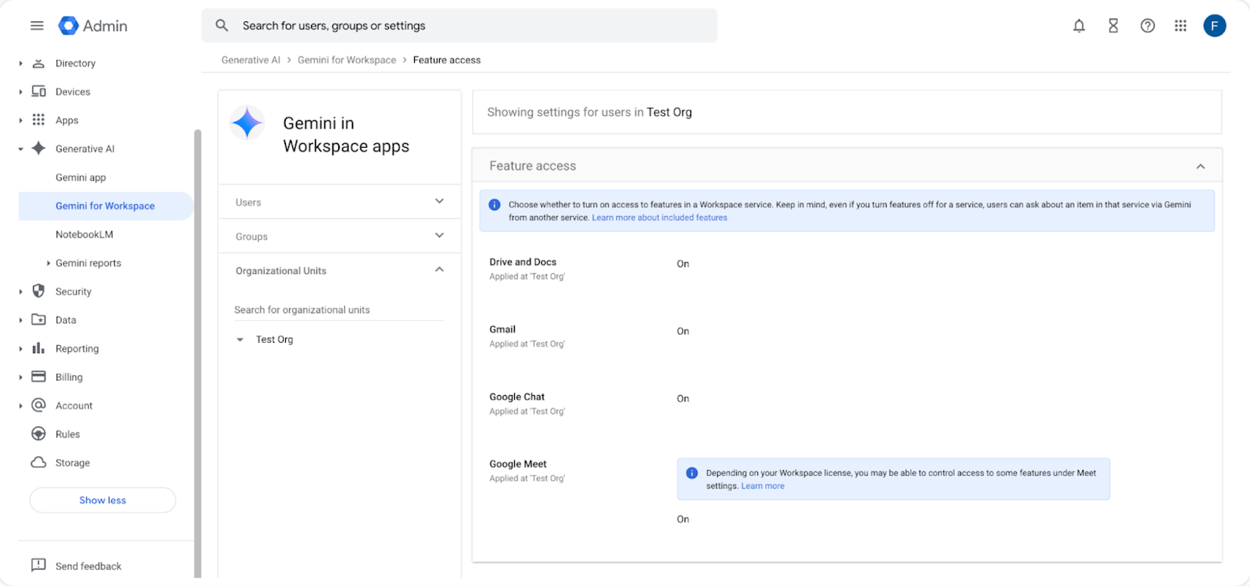This screenshot has width=1250, height=586.
Task: Collapse the Generative AI section arrow
Action: [x=21, y=149]
